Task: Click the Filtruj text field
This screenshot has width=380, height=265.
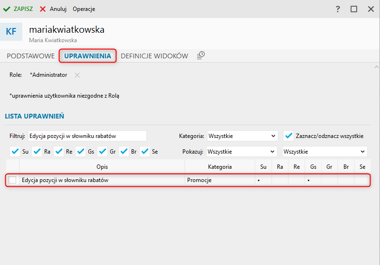Action: 87,136
